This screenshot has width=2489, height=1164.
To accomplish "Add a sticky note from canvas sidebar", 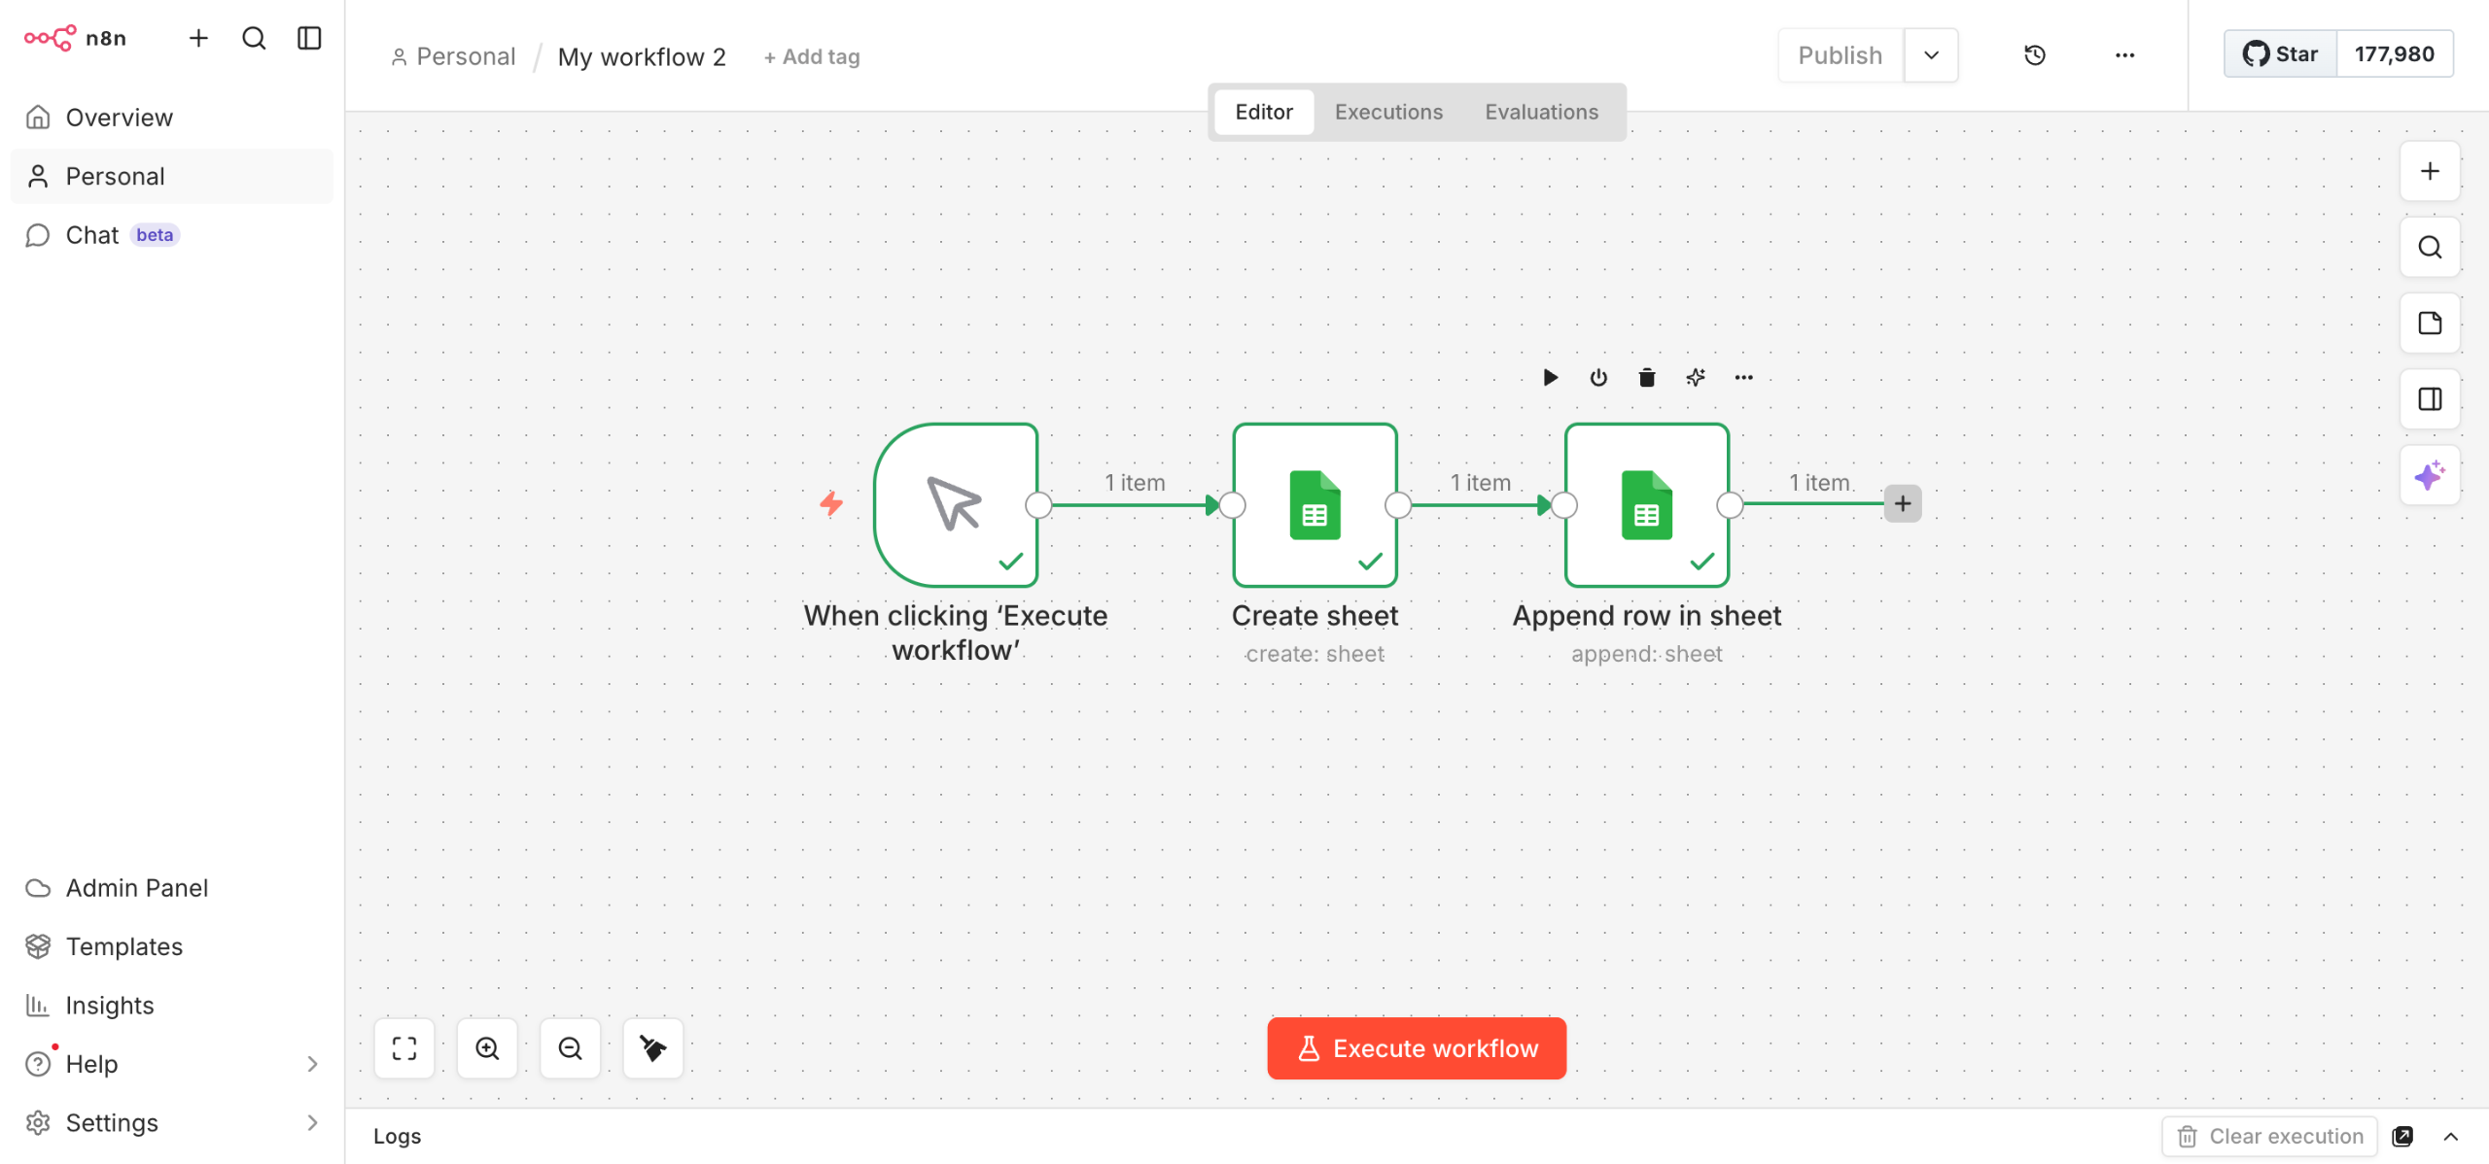I will point(2429,324).
